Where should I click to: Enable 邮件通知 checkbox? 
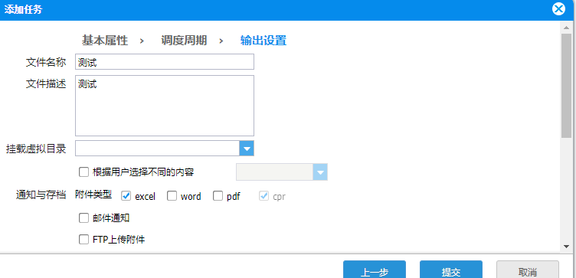coord(83,218)
